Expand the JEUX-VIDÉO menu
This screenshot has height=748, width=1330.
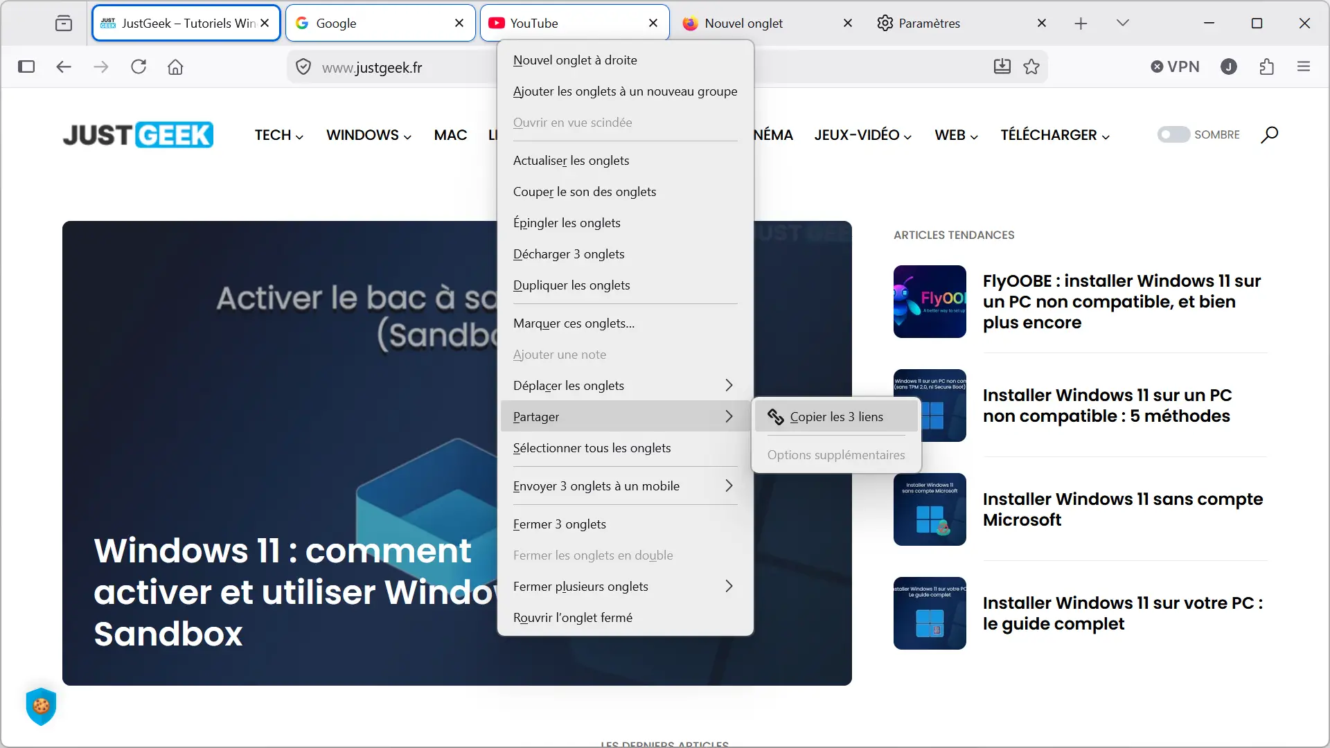pos(863,135)
